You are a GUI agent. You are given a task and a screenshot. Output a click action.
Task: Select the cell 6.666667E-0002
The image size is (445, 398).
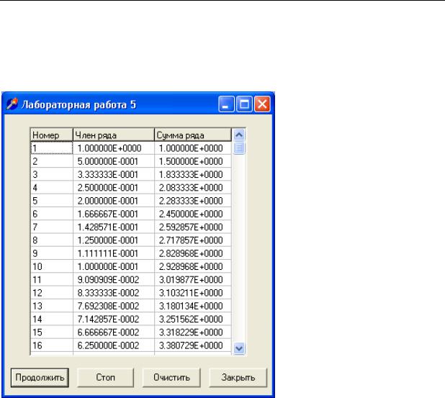coord(114,333)
